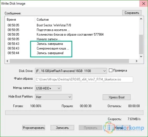Click the write progress bar
The width and height of the screenshot is (148, 137).
tap(74, 113)
